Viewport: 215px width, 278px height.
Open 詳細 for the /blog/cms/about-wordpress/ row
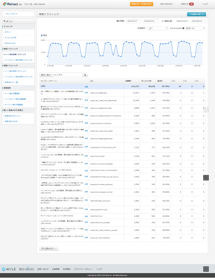(x=86, y=123)
